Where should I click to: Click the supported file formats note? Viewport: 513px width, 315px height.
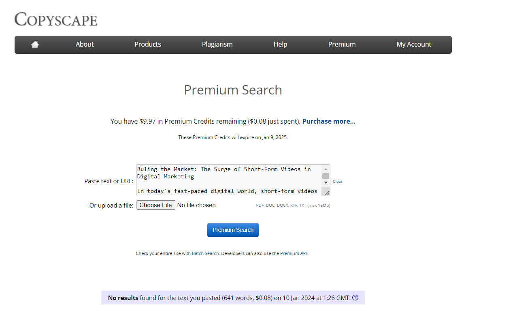[293, 206]
